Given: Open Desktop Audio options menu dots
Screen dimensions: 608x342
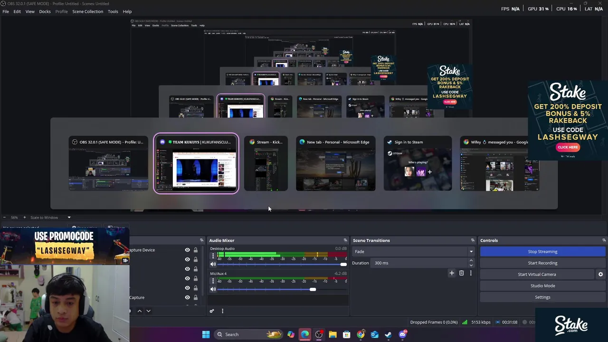Looking at the screenshot, I should [213, 256].
